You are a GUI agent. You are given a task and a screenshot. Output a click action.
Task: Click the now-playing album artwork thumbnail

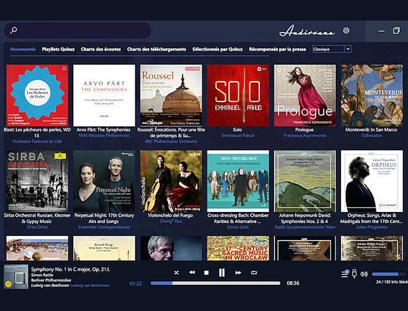16,277
